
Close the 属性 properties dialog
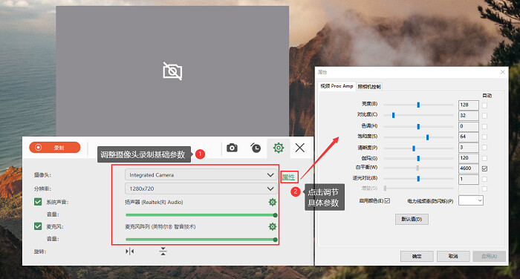pyautogui.click(x=503, y=72)
